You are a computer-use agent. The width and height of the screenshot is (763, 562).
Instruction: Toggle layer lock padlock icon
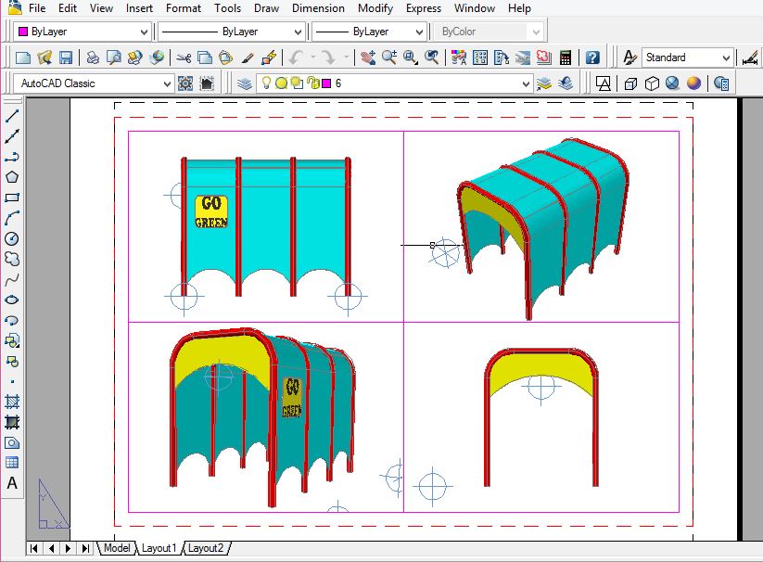click(x=312, y=83)
